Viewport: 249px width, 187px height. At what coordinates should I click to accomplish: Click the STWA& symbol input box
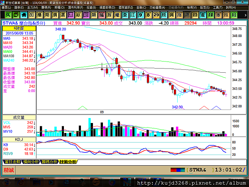pyautogui.click(x=200, y=170)
